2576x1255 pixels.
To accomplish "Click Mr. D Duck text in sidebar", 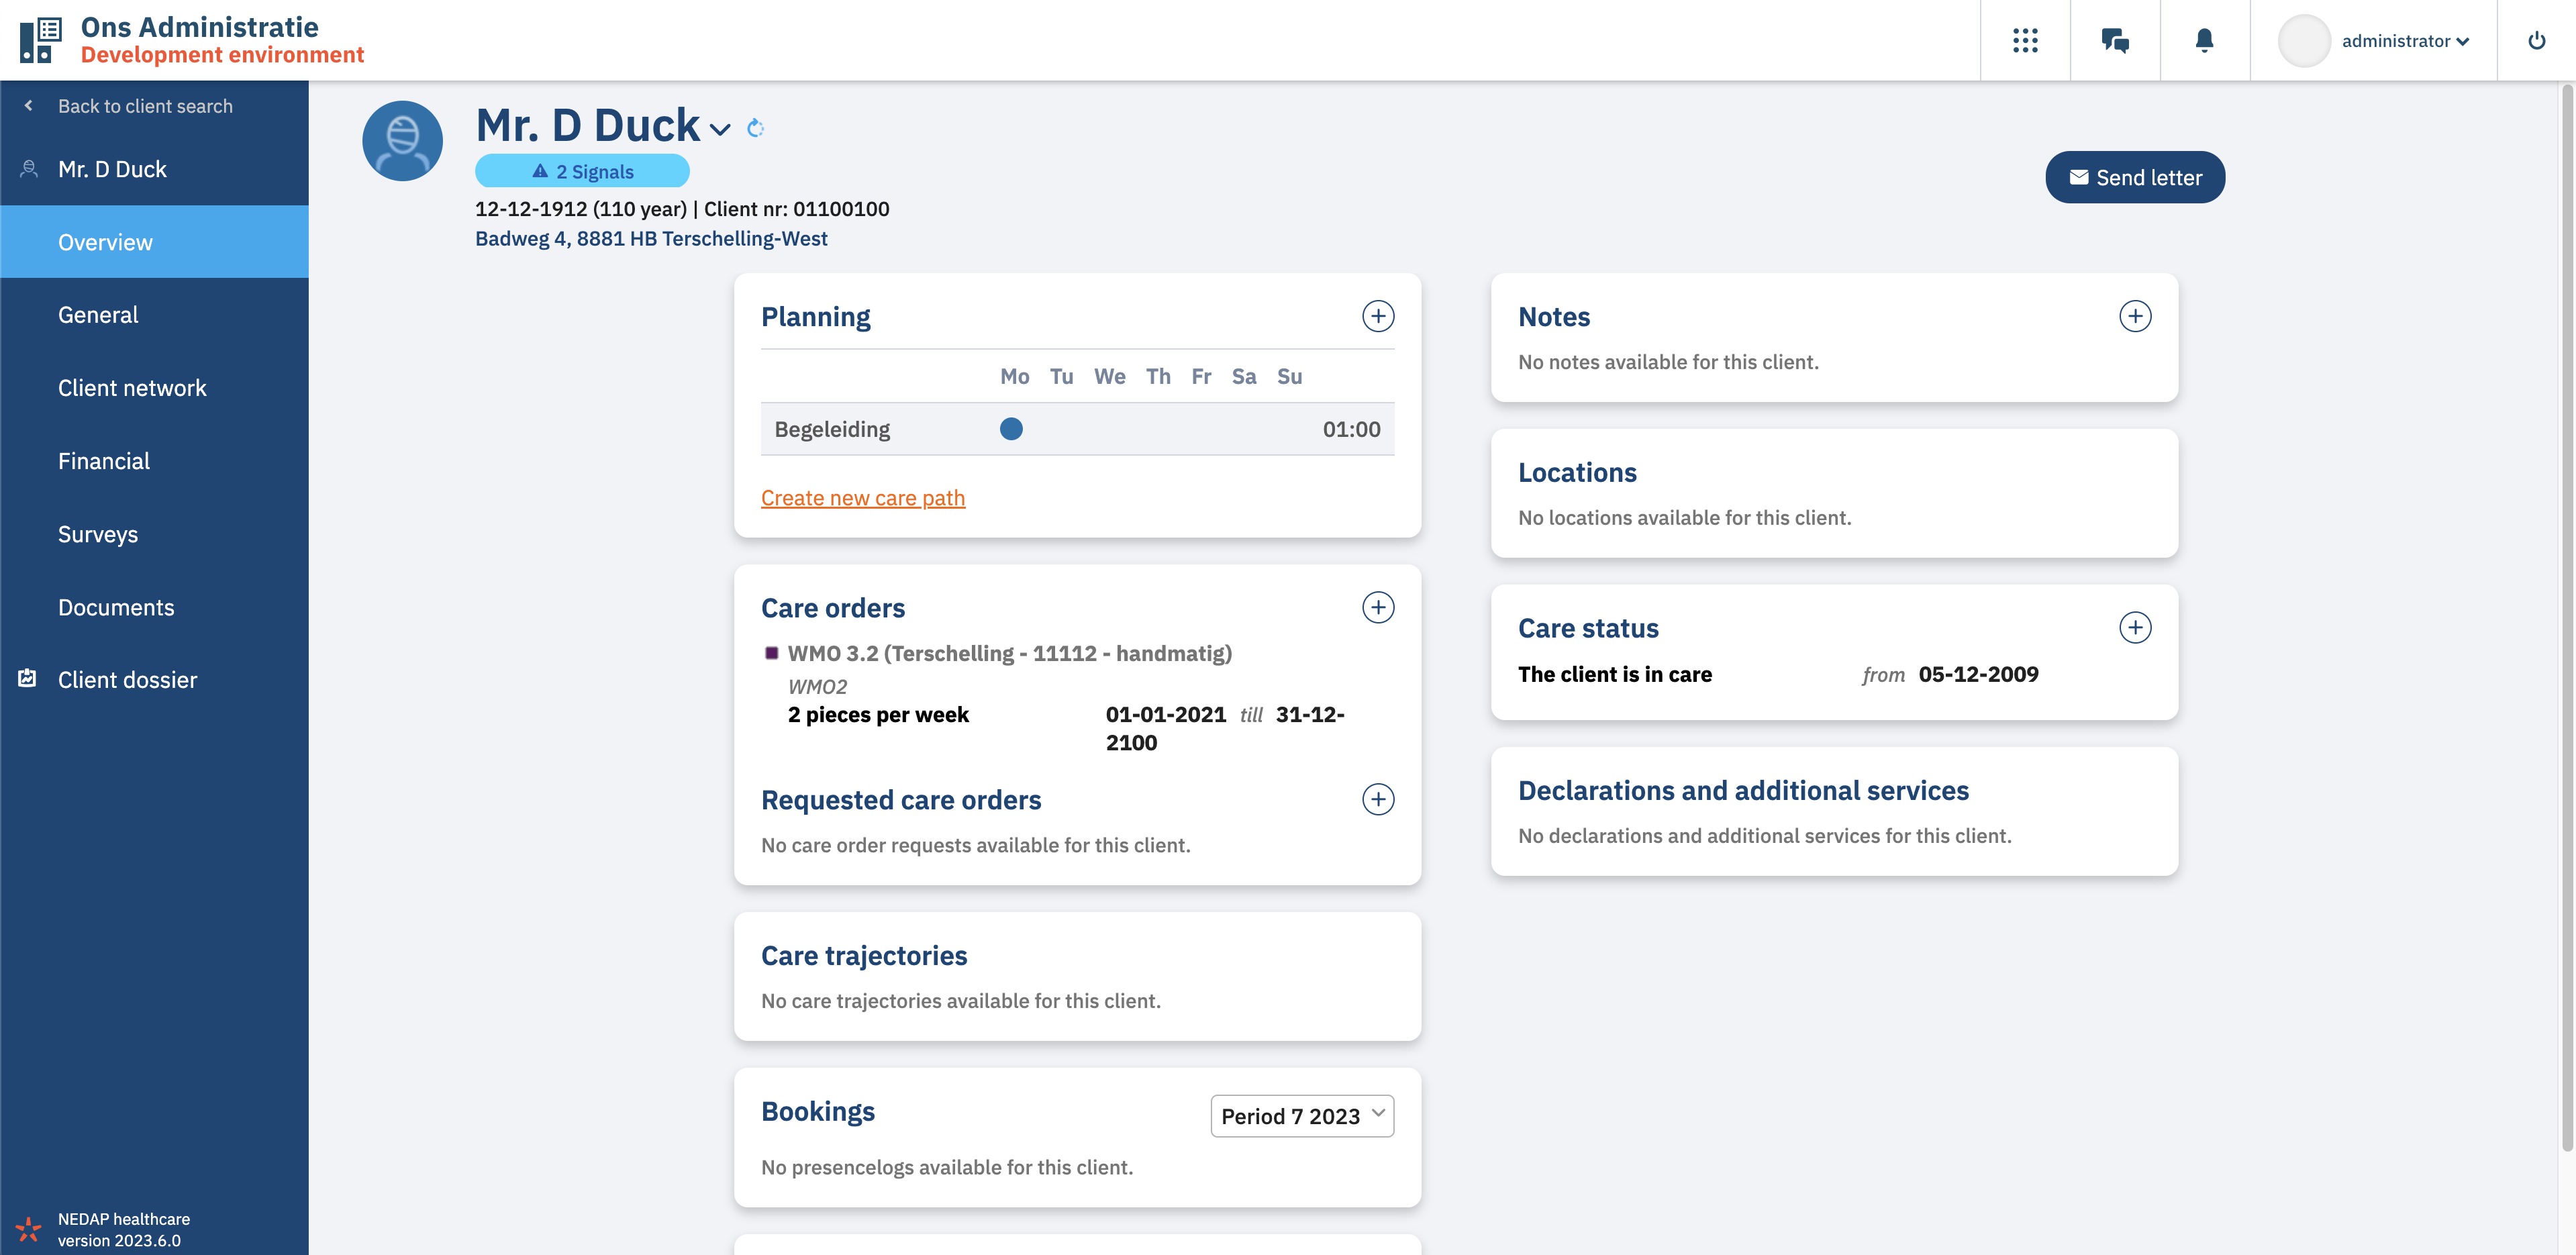I will point(112,169).
